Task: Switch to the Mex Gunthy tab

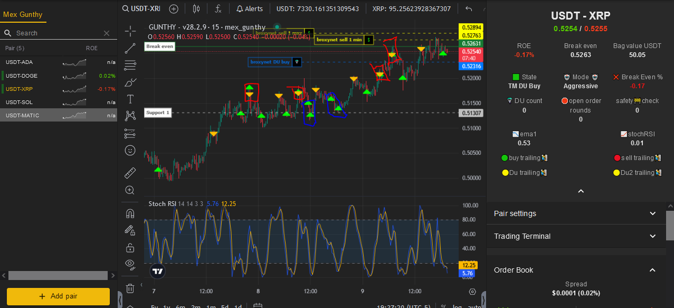Action: [23, 14]
